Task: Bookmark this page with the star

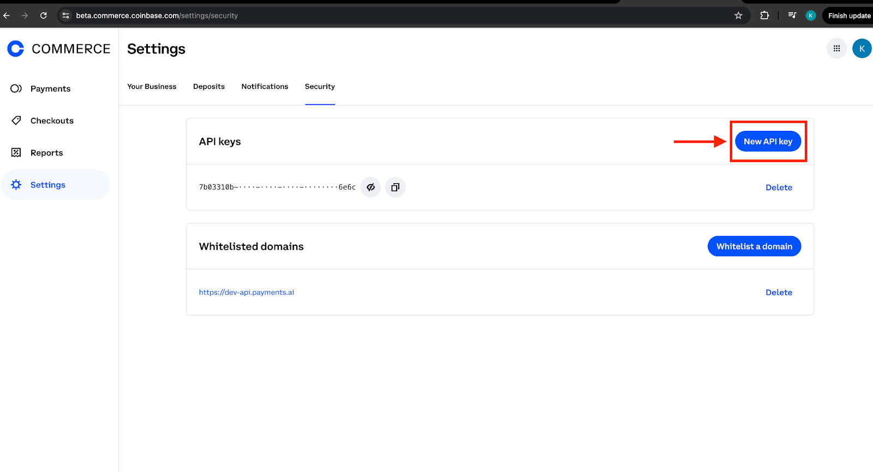Action: click(738, 16)
